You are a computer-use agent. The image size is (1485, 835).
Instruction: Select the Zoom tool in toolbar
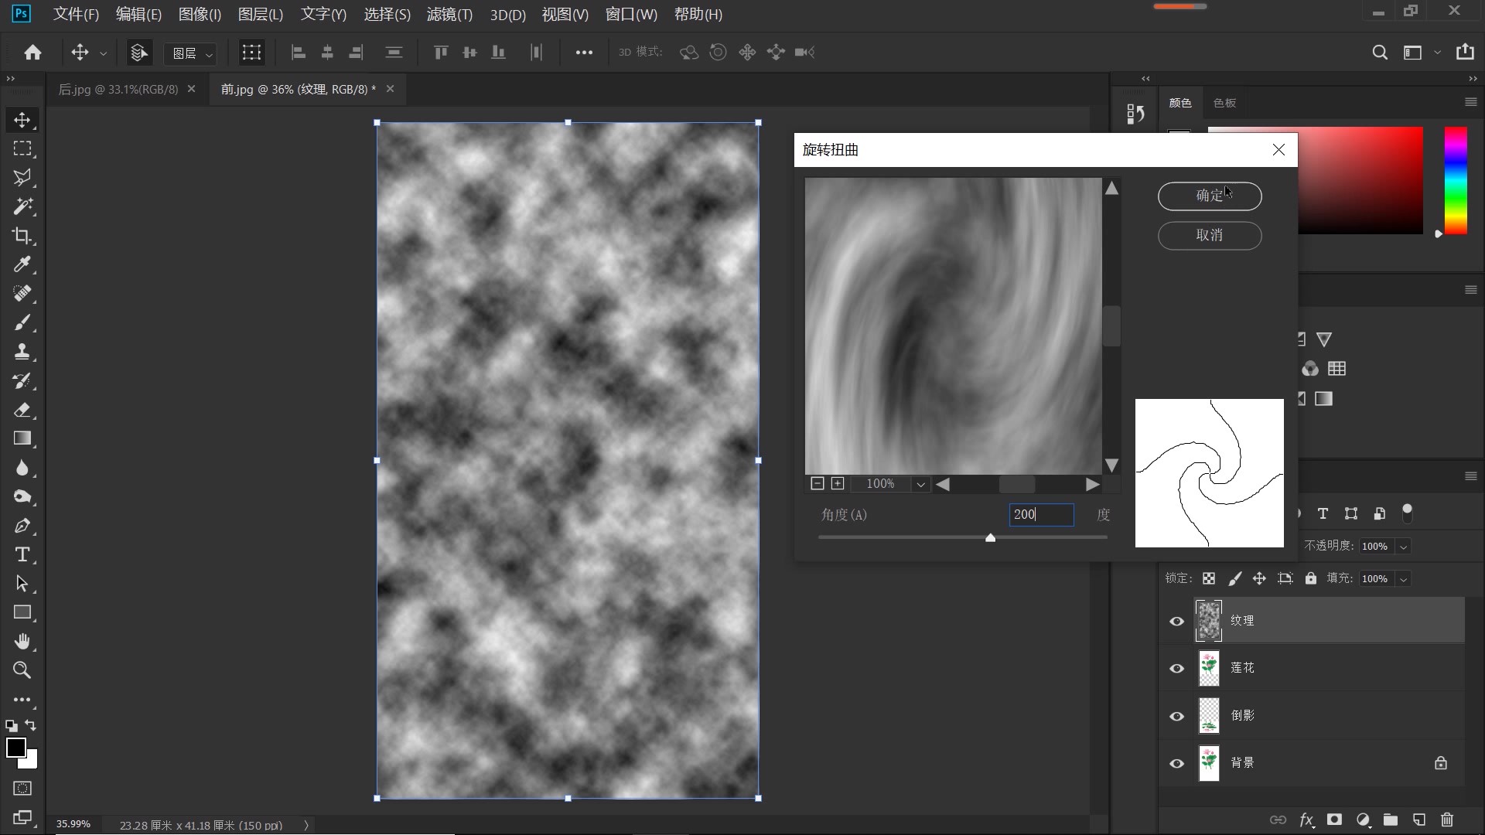[22, 670]
